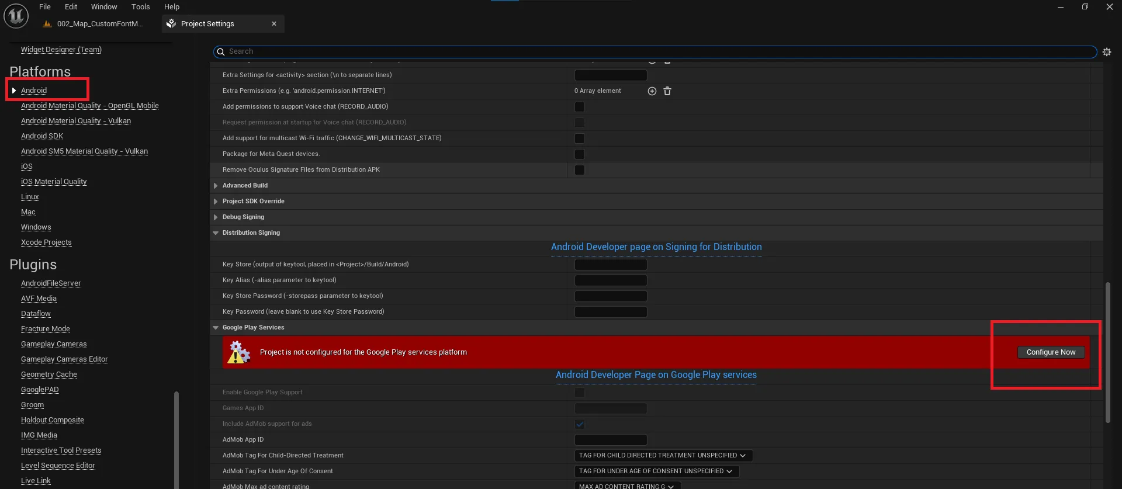Open Windows platform settings
1122x489 pixels.
click(36, 227)
